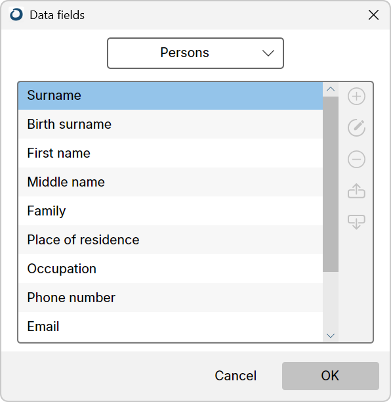Select the Place of residence field

(171, 240)
